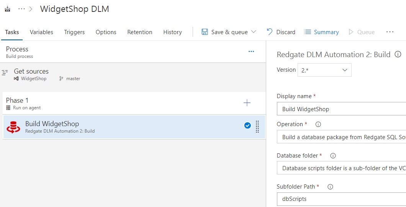Add a task to Phase 1
The height and width of the screenshot is (207, 406).
coord(247,103)
